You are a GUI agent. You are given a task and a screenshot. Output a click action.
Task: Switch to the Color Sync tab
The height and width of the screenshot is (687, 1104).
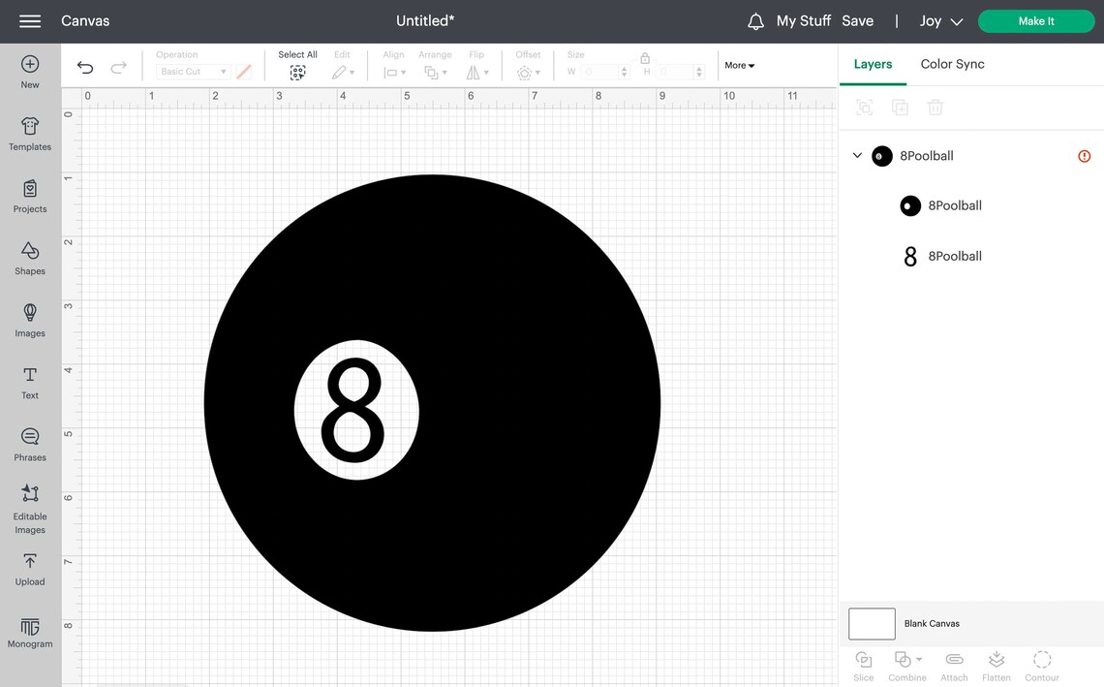[952, 63]
